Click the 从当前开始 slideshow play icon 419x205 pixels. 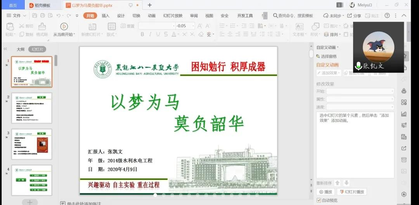pos(64,26)
